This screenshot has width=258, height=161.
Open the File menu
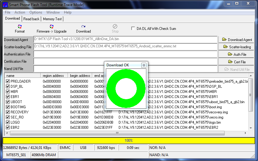point(8,12)
